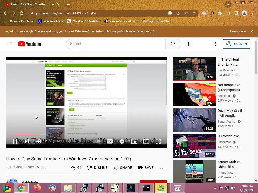Open Devil May Cry 5 video thumbnail
The image size is (258, 193).
tap(194, 120)
